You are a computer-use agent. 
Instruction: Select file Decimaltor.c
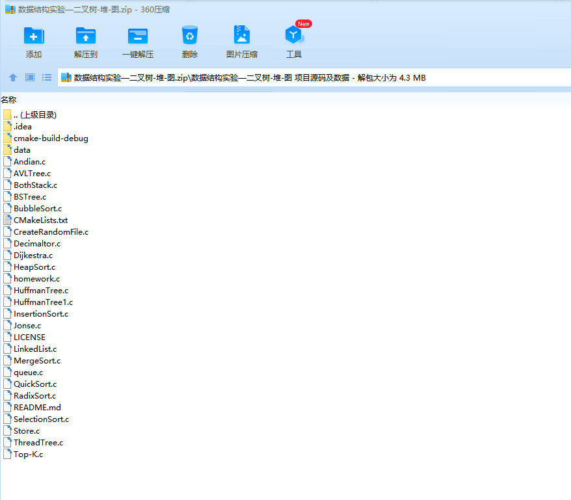point(32,244)
